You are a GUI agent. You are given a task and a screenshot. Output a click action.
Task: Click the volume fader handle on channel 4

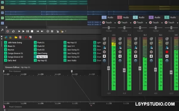[x=155, y=70]
